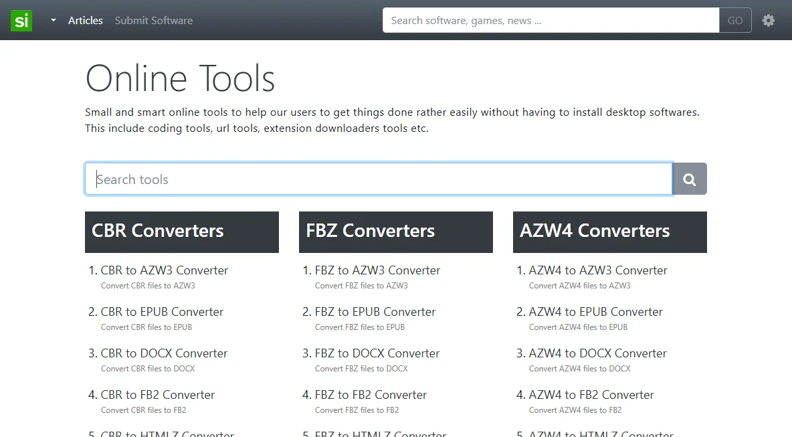Viewport: 792px width, 437px height.
Task: Open FBZ to EPUB Converter link
Action: point(375,312)
